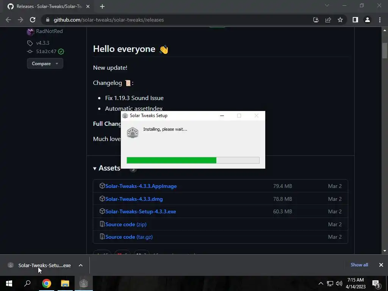Click the green verified check icon
The image size is (388, 291).
coord(61,52)
